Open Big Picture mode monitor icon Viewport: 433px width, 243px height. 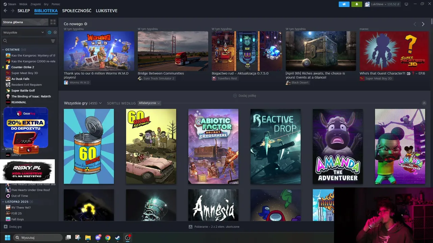point(406,4)
